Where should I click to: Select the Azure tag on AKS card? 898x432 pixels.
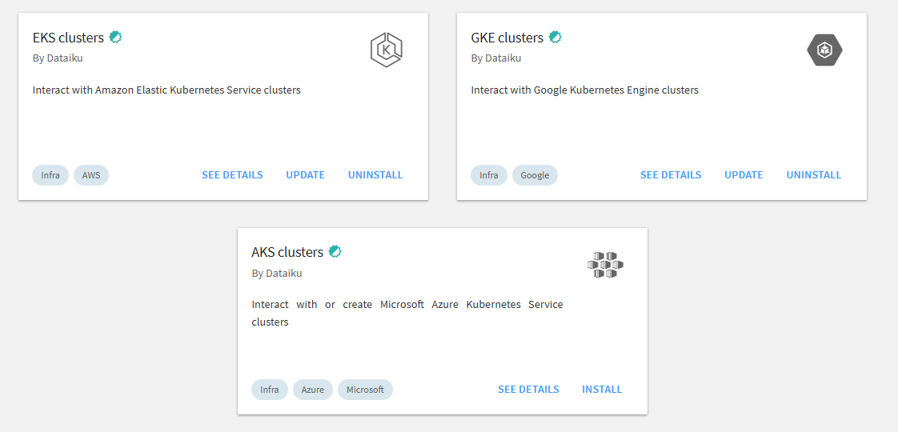point(313,390)
